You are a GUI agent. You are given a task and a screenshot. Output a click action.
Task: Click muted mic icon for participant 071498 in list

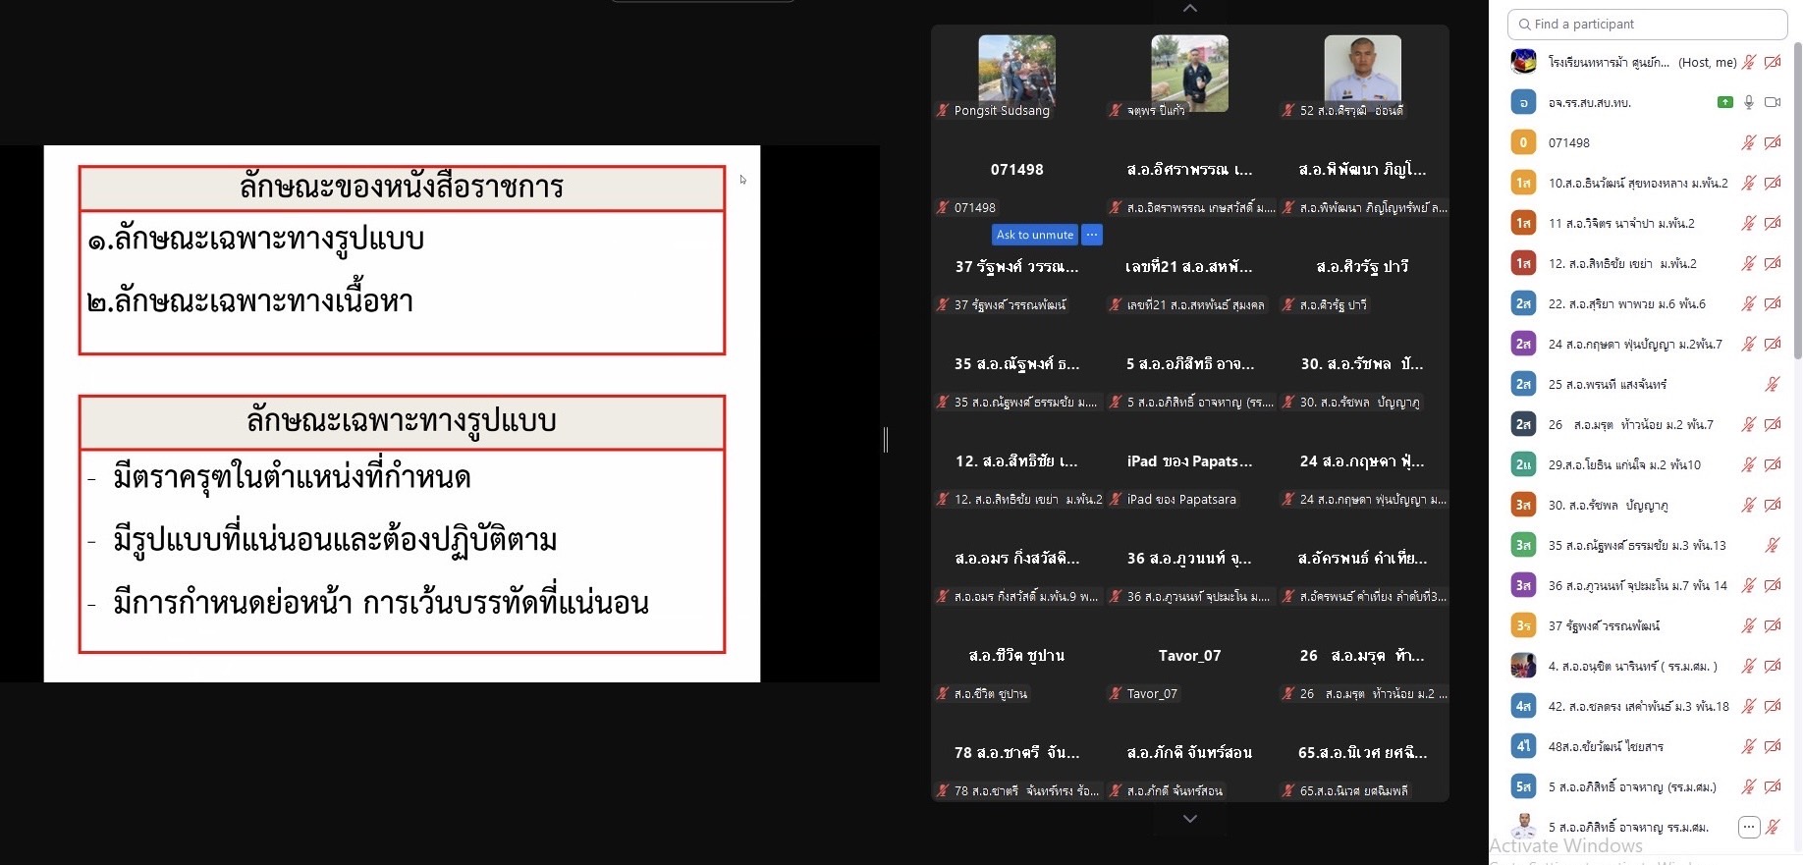(1748, 142)
